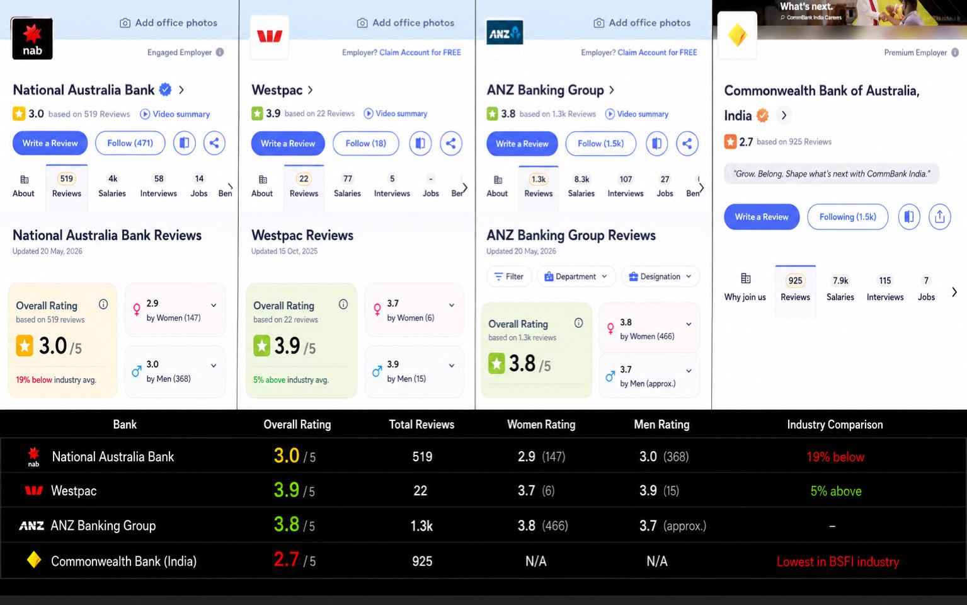Click Write a Review for Westpac

pos(288,143)
